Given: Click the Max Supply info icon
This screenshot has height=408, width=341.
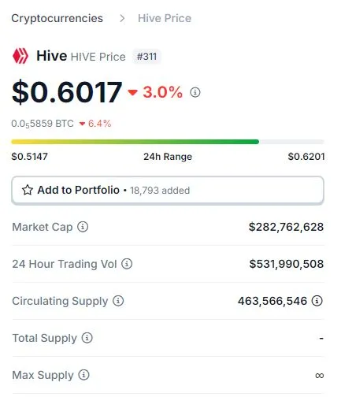Looking at the screenshot, I should pyautogui.click(x=83, y=375).
